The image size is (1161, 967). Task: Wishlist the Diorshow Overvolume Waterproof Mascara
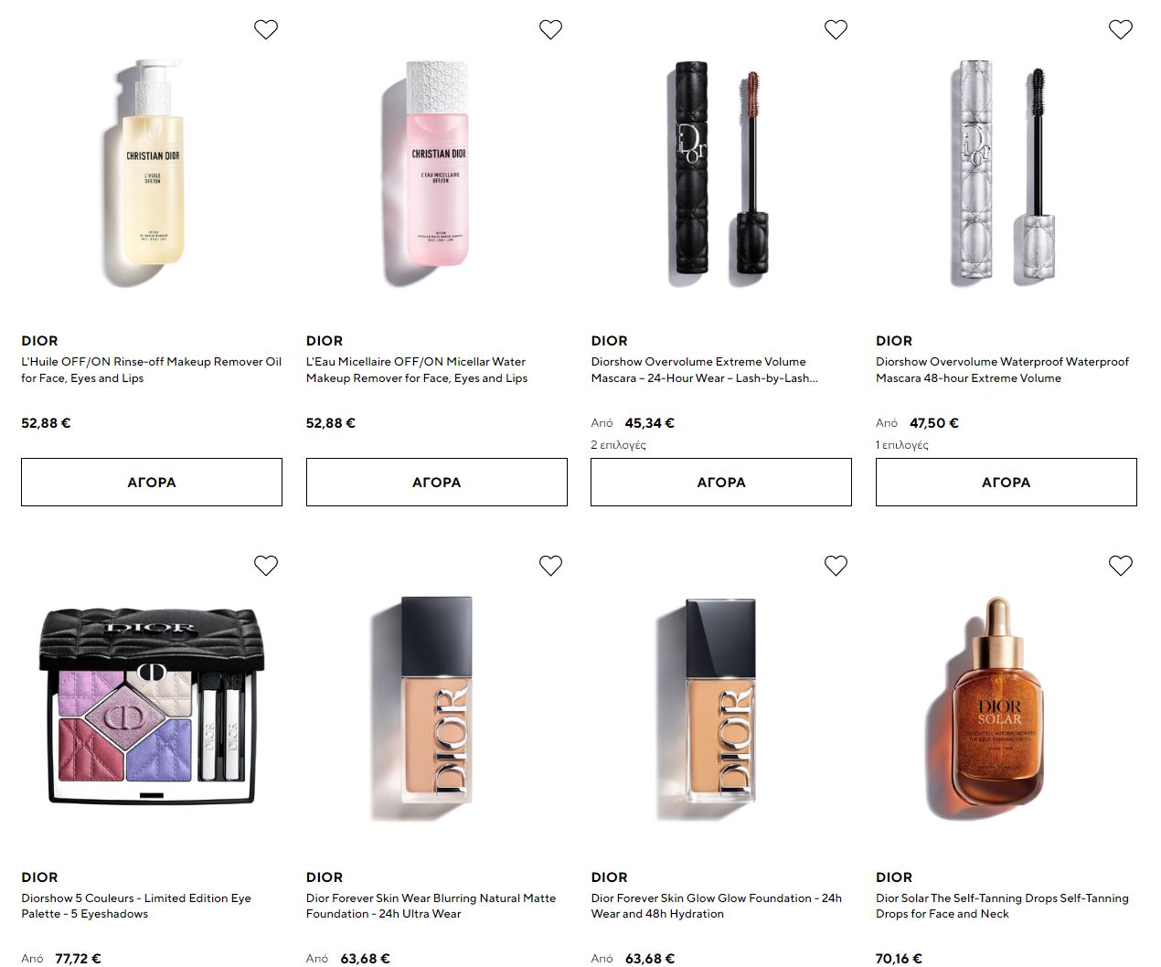[x=1121, y=30]
